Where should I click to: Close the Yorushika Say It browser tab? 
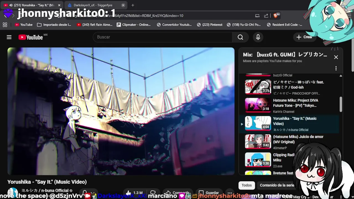click(x=59, y=5)
